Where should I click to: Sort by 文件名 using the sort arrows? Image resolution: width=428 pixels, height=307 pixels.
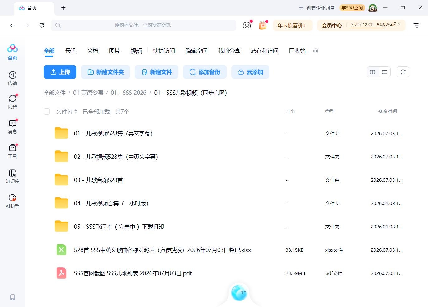click(76, 112)
